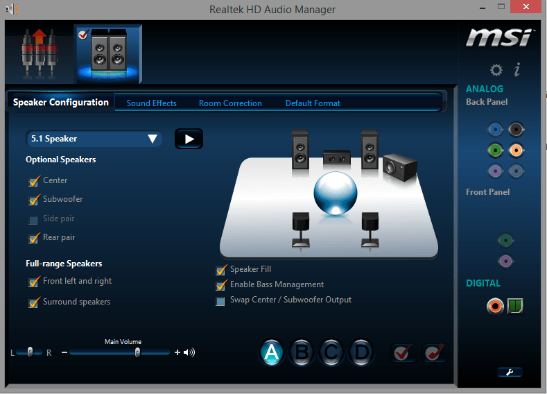Select the green back panel audio jack
Viewport: 547px width, 394px height.
coord(494,150)
